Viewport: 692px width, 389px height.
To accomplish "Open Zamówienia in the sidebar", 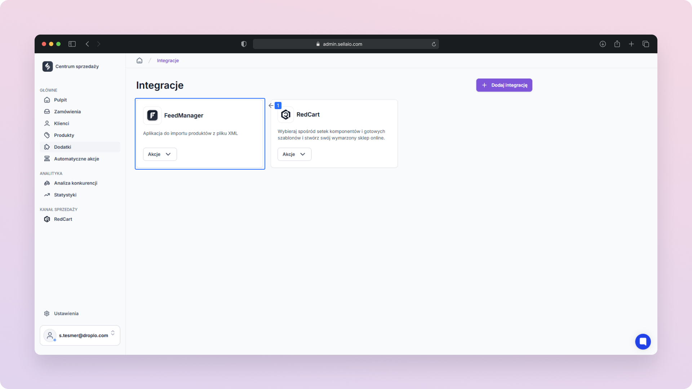I will click(80, 112).
